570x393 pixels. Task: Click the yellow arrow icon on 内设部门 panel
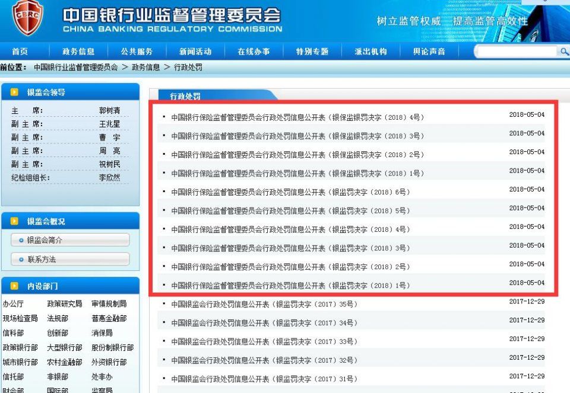pos(14,286)
